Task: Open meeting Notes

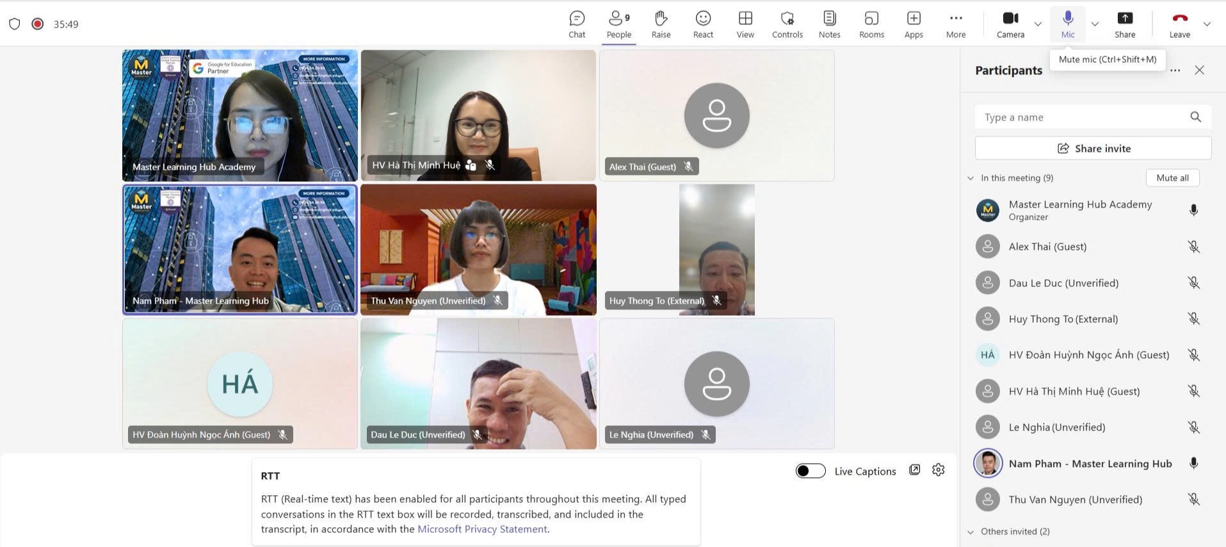Action: click(x=829, y=24)
